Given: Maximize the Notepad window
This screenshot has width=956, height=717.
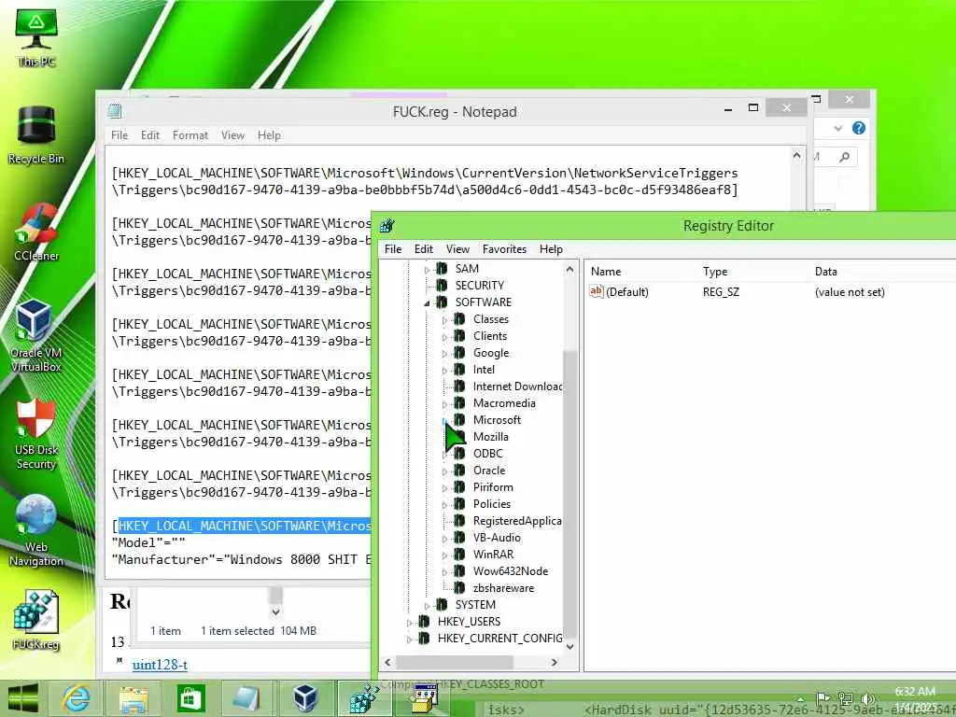Looking at the screenshot, I should [753, 107].
